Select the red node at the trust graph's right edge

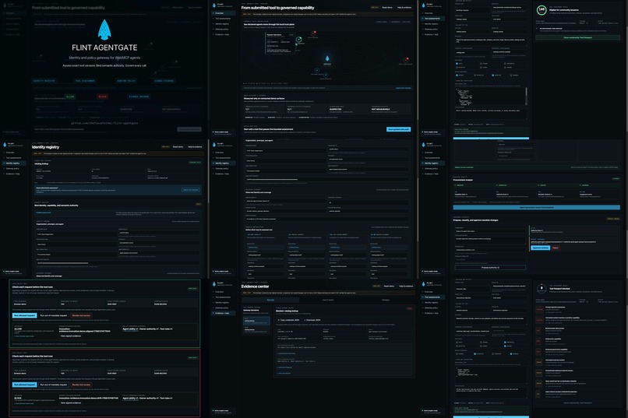(x=406, y=60)
